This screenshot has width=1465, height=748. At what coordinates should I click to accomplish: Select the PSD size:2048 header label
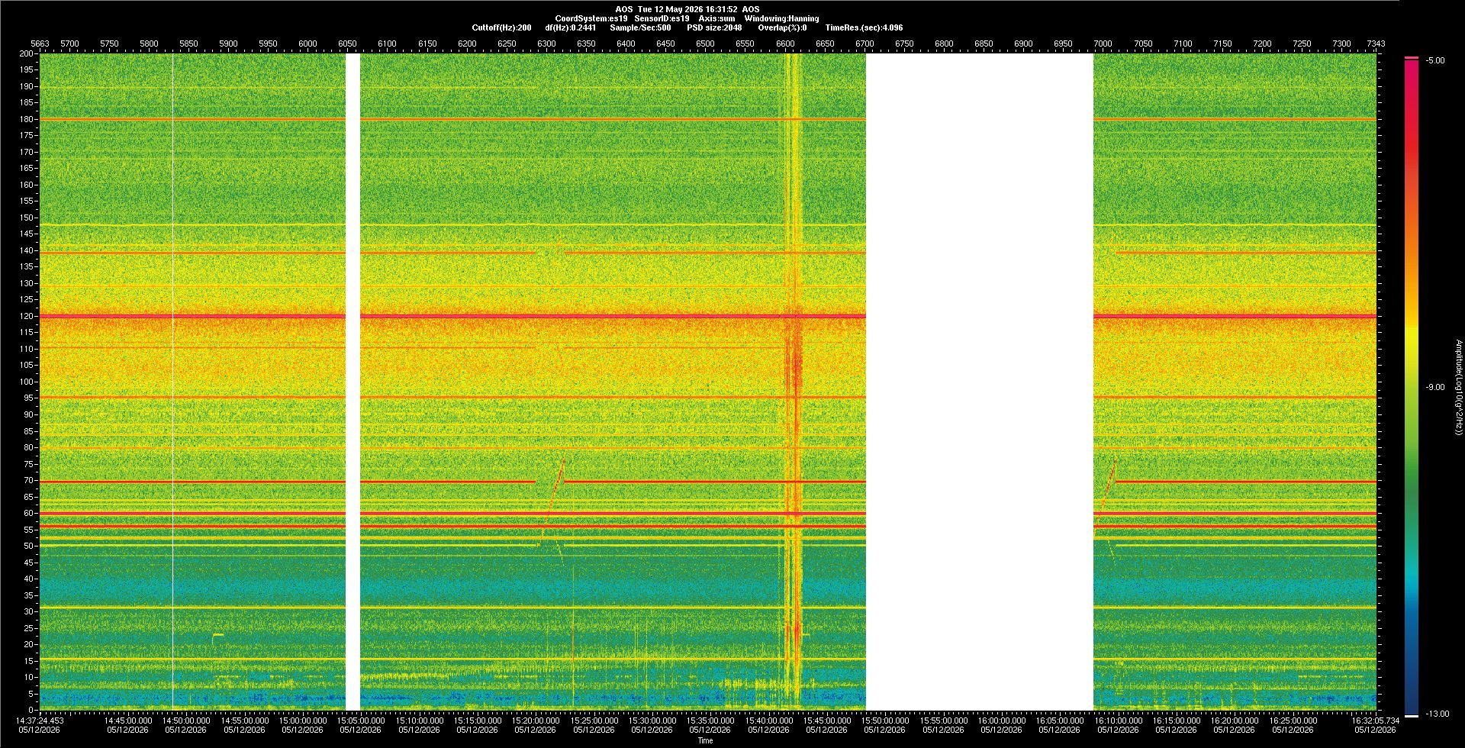pos(714,27)
